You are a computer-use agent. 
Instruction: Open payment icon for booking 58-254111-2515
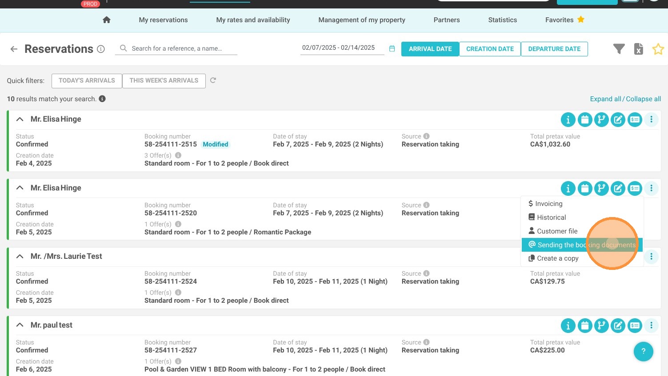[635, 119]
